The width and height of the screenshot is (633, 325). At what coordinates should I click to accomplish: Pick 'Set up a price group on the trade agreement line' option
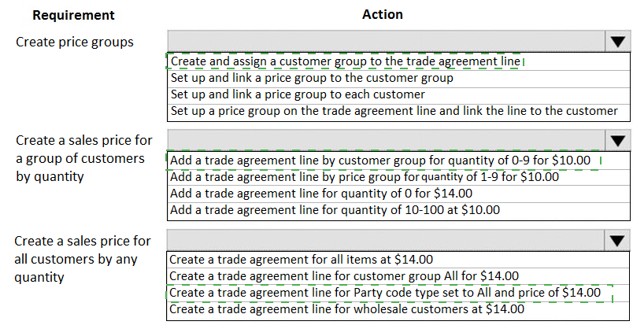tap(394, 111)
